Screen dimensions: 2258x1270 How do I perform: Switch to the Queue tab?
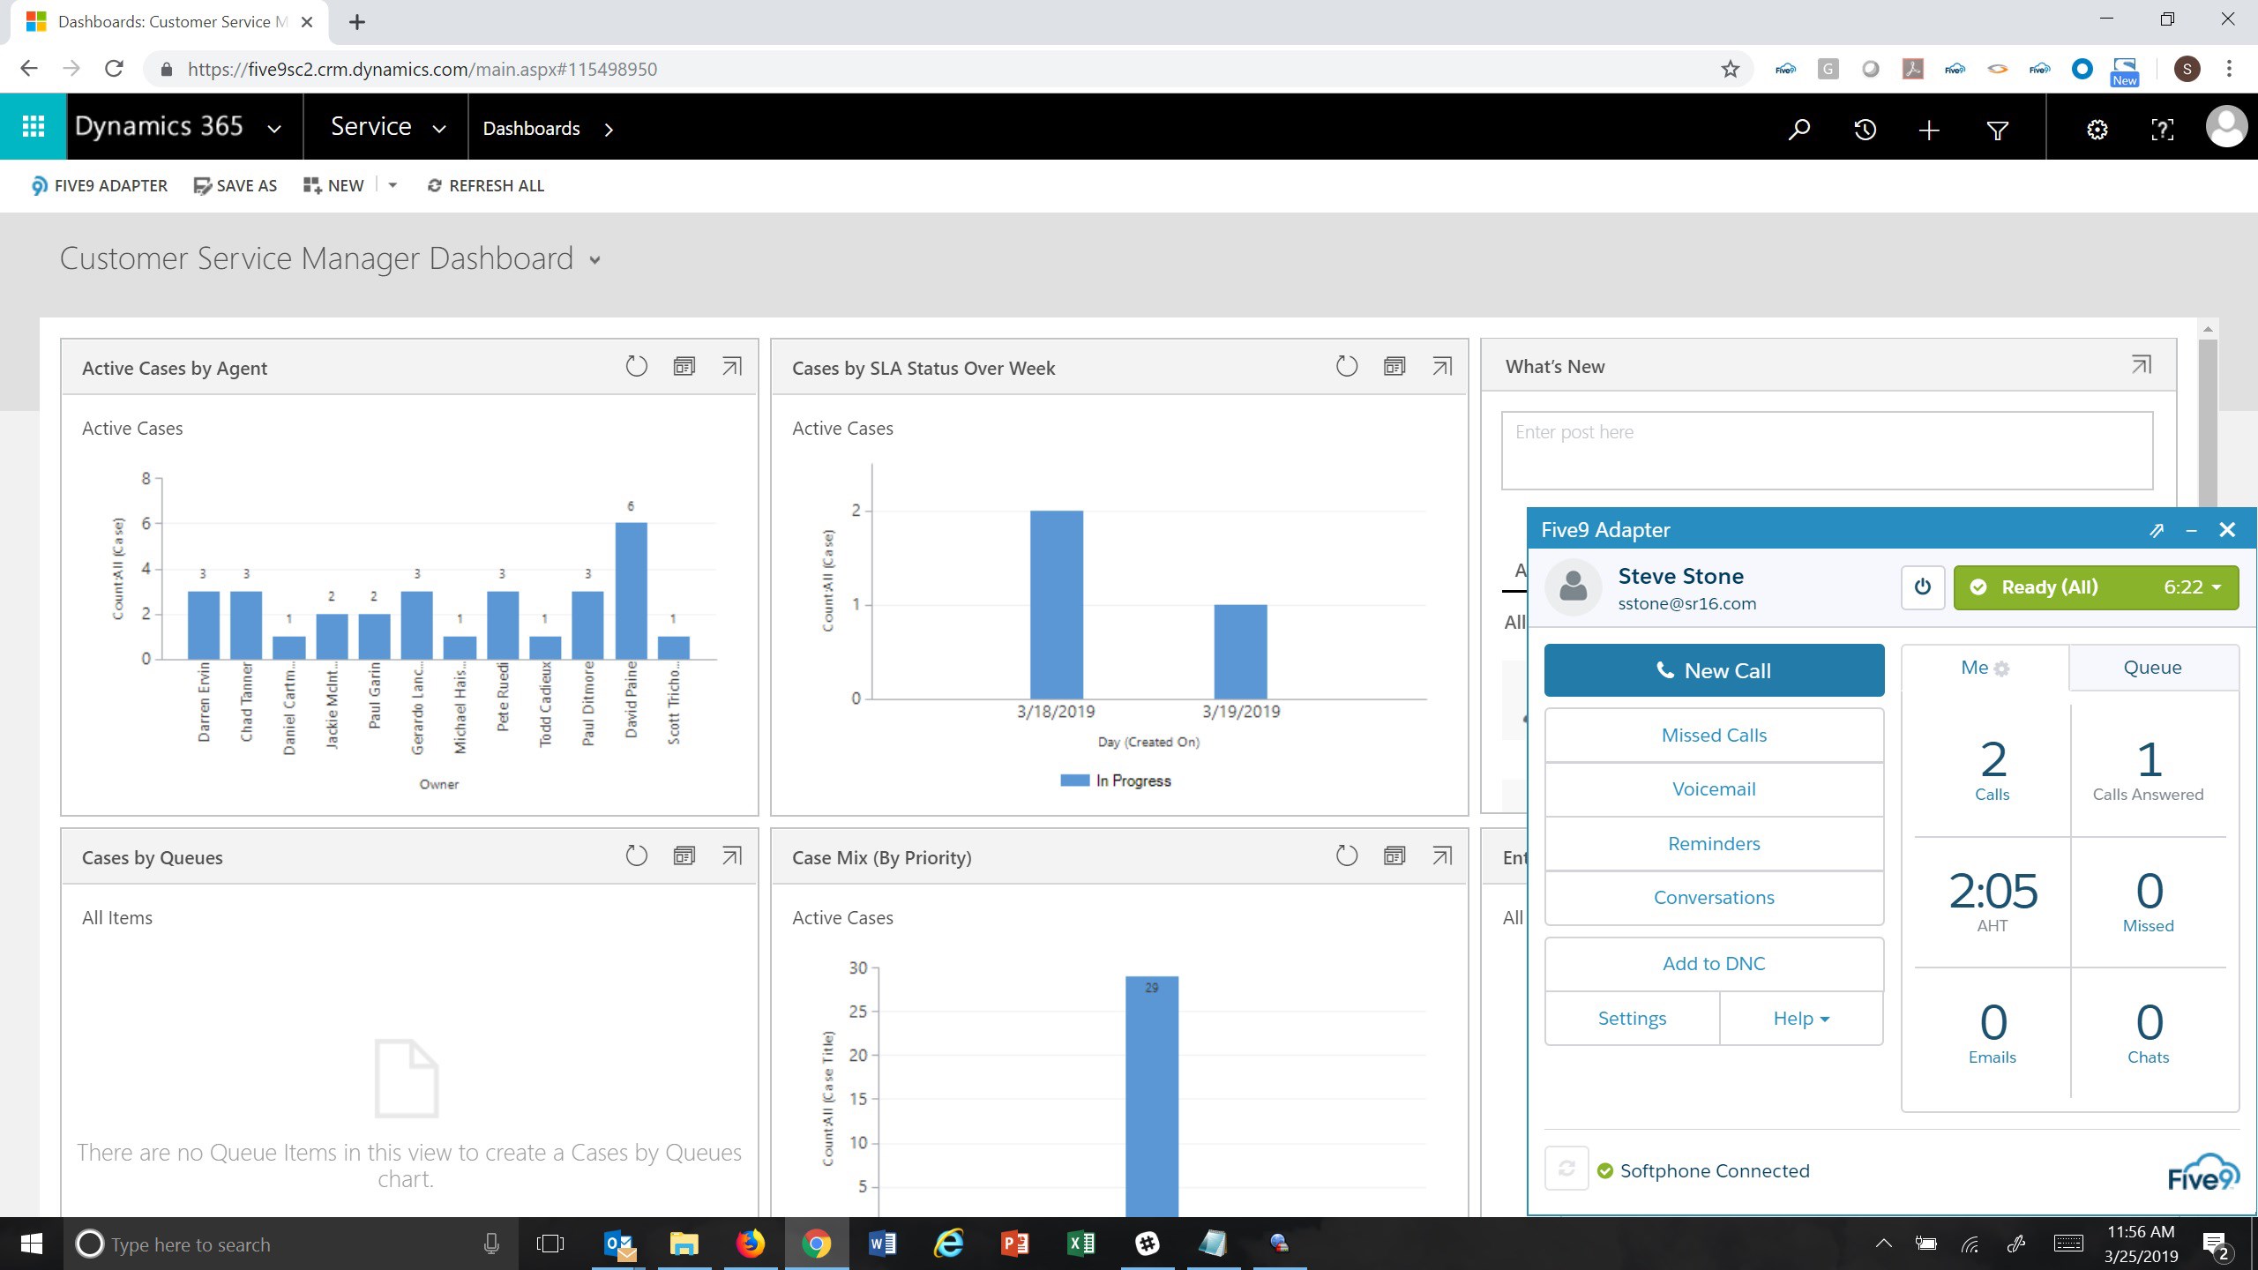tap(2151, 668)
